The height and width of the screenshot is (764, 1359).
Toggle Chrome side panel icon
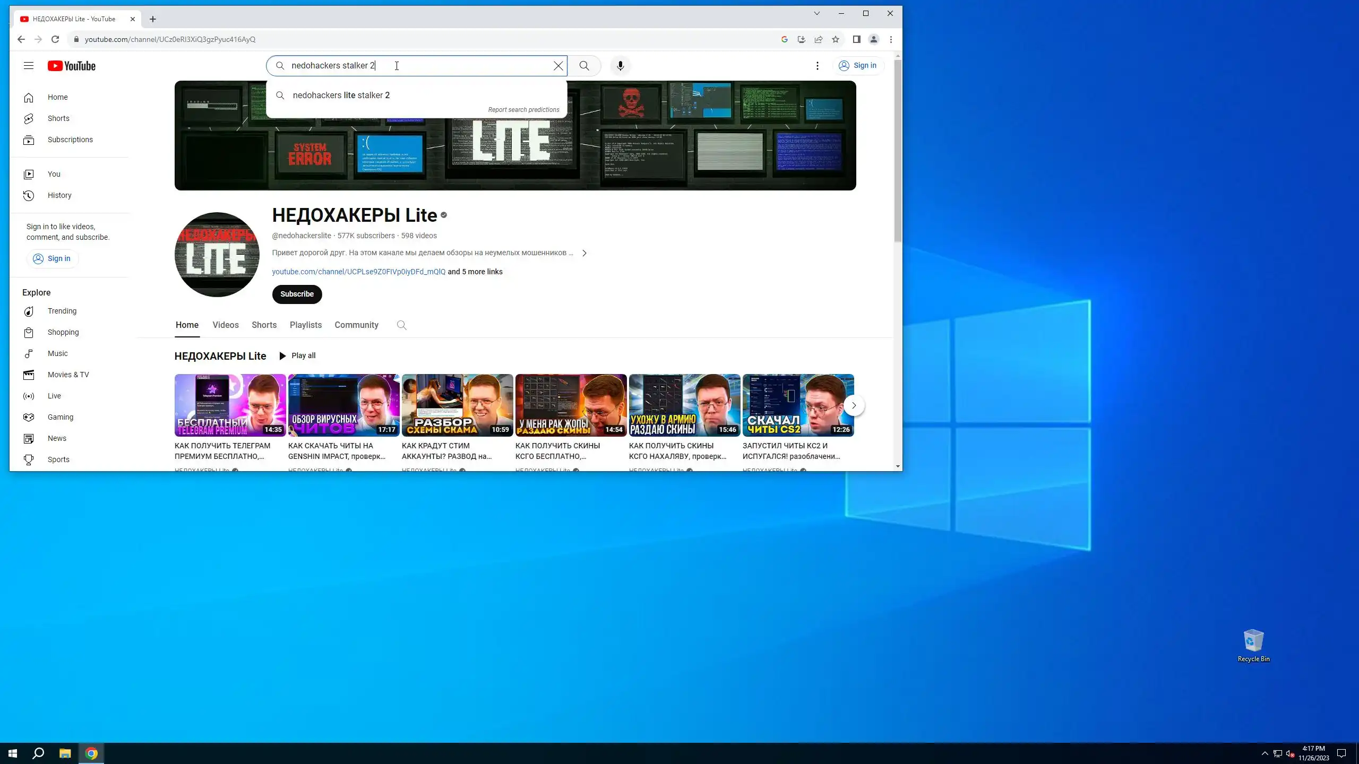(x=856, y=39)
